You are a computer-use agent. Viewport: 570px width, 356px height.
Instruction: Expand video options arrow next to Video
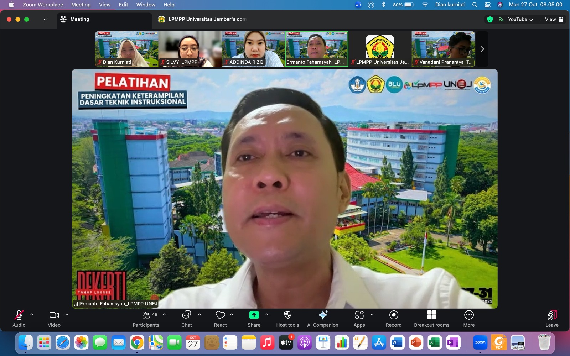(x=67, y=315)
